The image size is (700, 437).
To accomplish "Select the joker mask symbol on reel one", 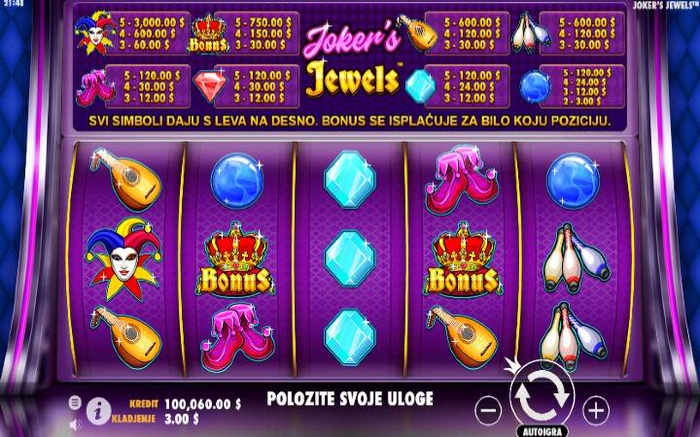I will coord(123,257).
